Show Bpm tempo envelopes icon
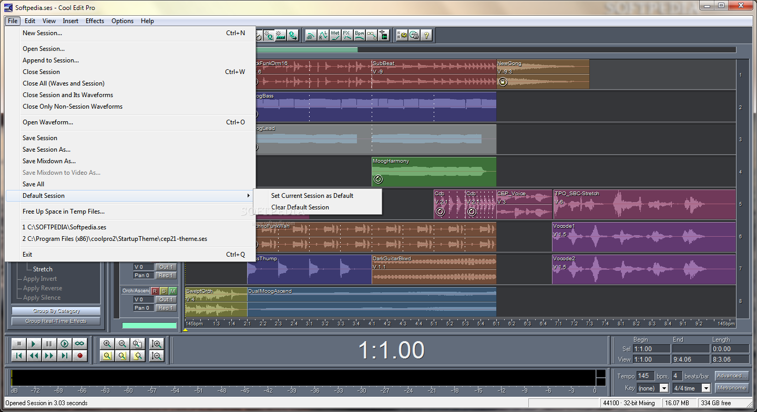Image resolution: width=757 pixels, height=412 pixels. coord(360,35)
